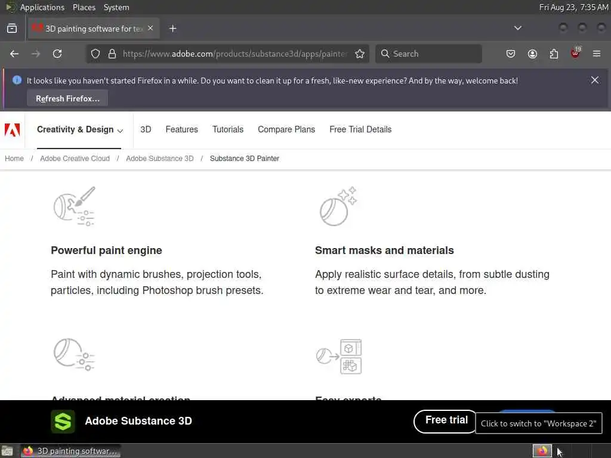Open the Extensions puzzle icon
611x458 pixels.
point(554,54)
